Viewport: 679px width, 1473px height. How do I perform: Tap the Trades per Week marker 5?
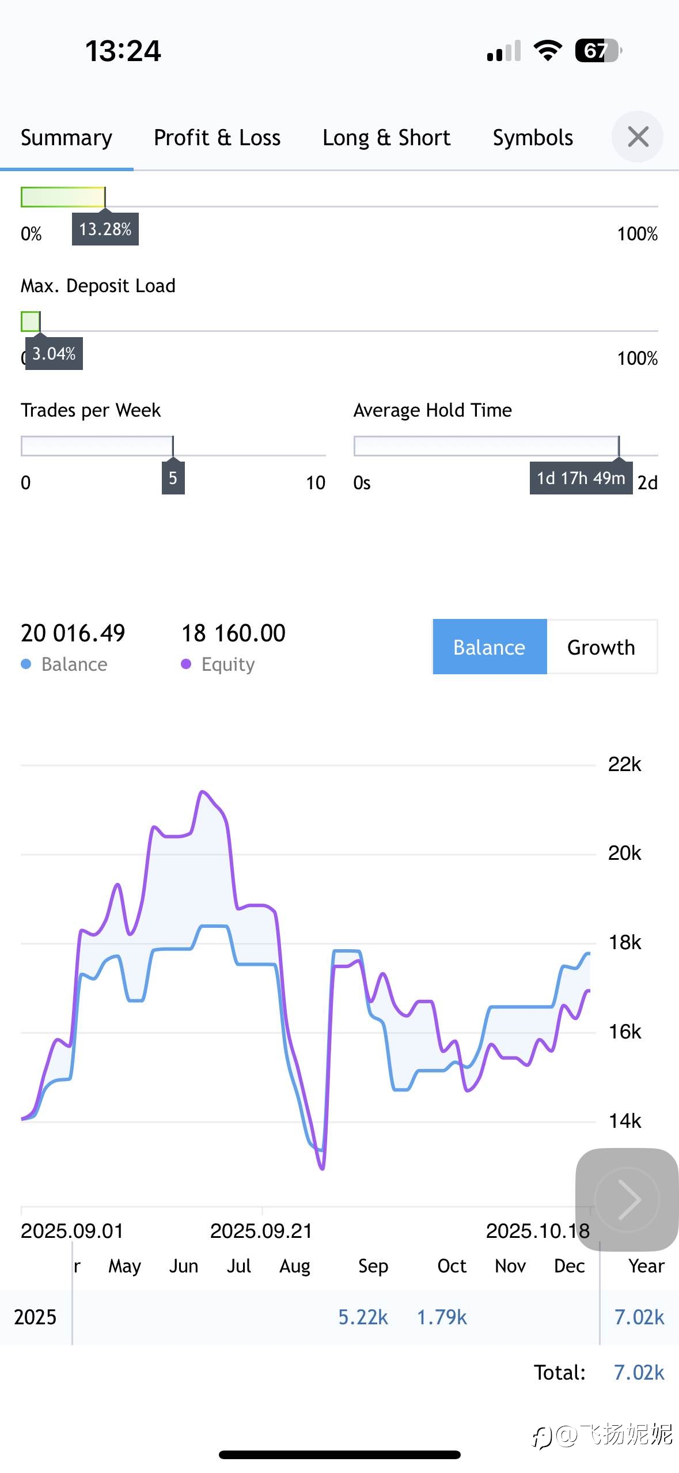(173, 478)
